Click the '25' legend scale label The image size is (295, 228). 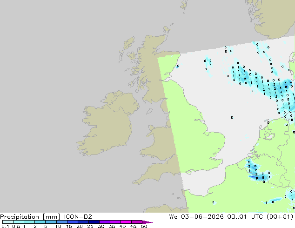tap(90, 226)
